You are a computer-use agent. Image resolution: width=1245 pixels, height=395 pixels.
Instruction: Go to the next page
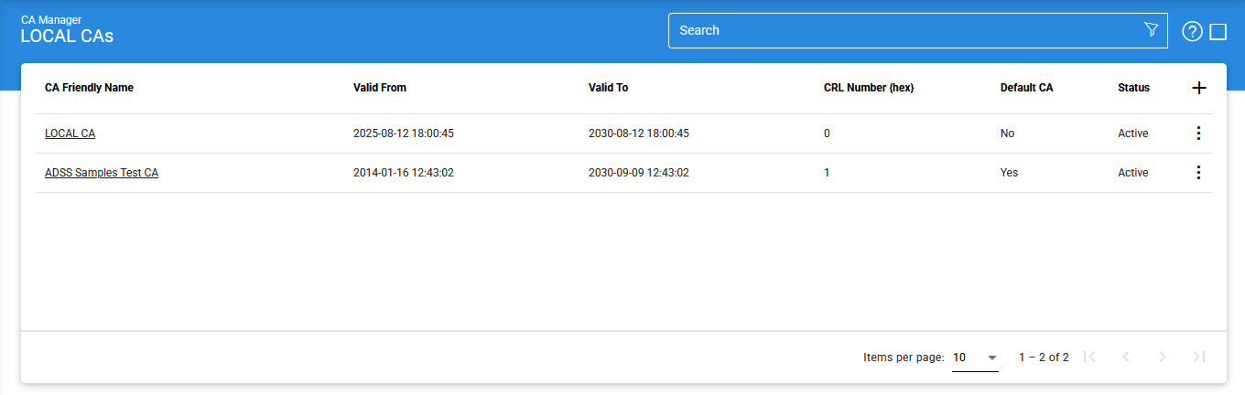1163,358
